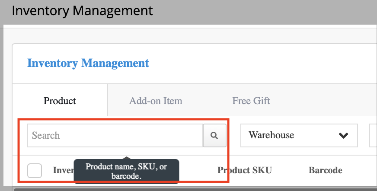
Task: Switch to the Add-on Item tab
Action: click(156, 101)
